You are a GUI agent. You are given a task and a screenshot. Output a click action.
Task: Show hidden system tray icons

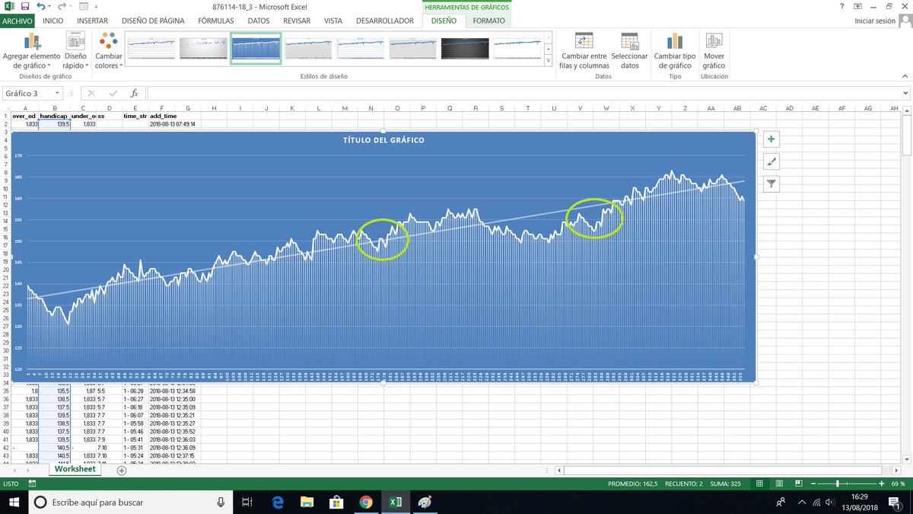[802, 503]
